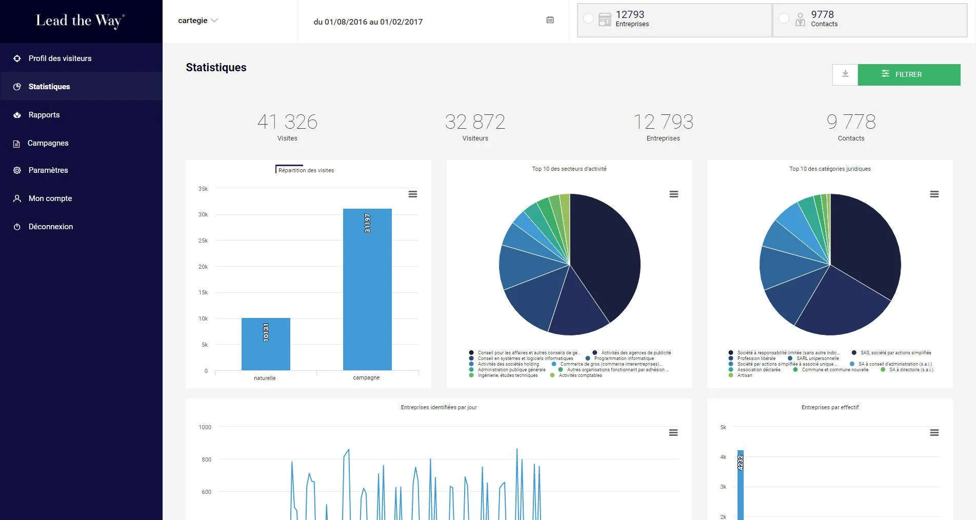Click the Rapports sidebar icon
The image size is (976, 520).
pos(17,115)
